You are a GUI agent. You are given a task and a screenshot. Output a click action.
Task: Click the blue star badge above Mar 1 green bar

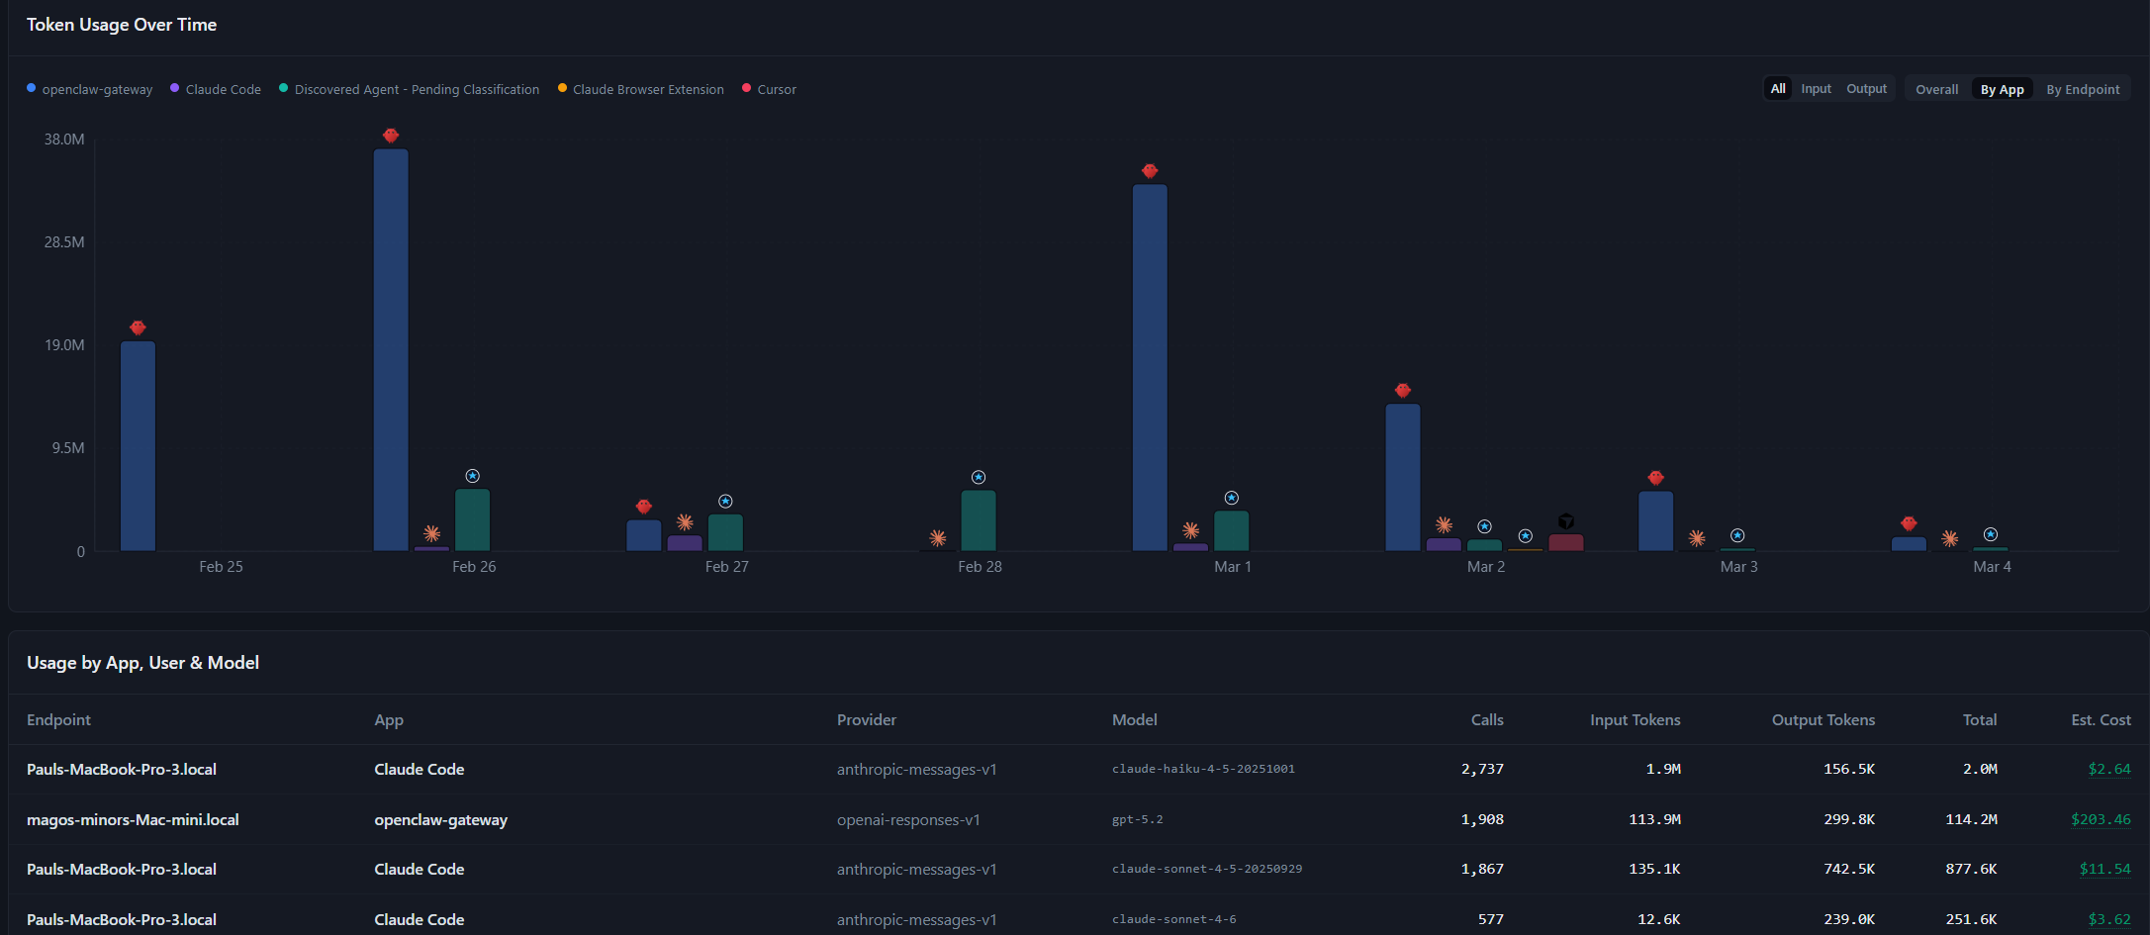point(1231,498)
